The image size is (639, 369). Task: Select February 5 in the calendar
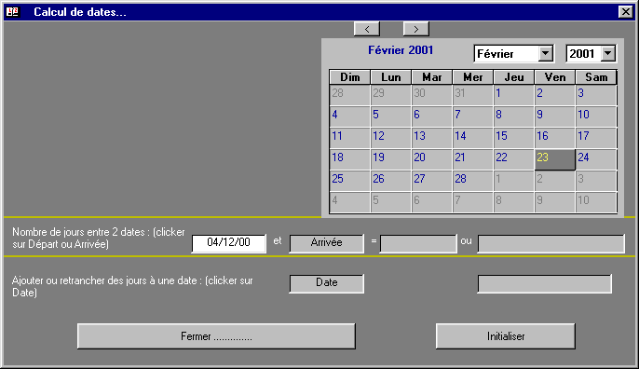pos(391,116)
